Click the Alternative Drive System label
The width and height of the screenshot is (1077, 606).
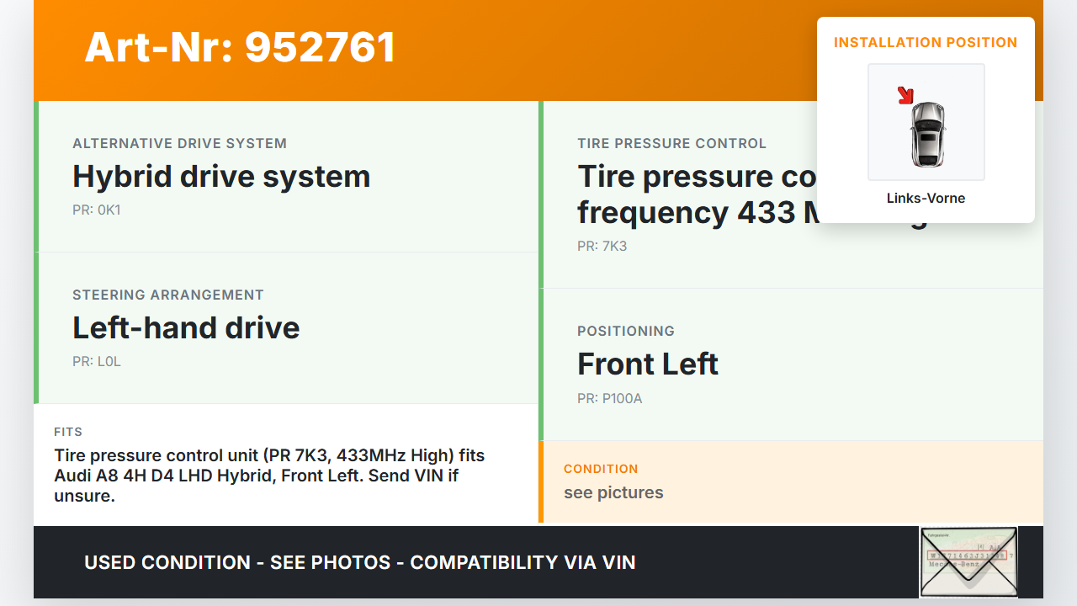[x=179, y=144]
